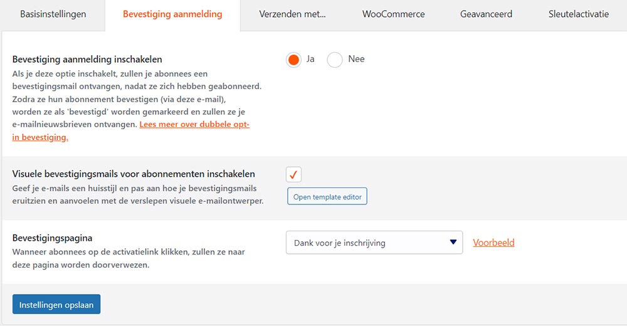Click the orange checkmark icon
The image size is (627, 326).
pos(293,174)
